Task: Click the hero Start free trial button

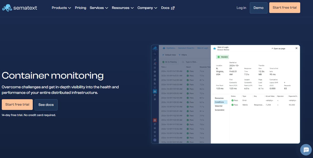Action: point(17,105)
